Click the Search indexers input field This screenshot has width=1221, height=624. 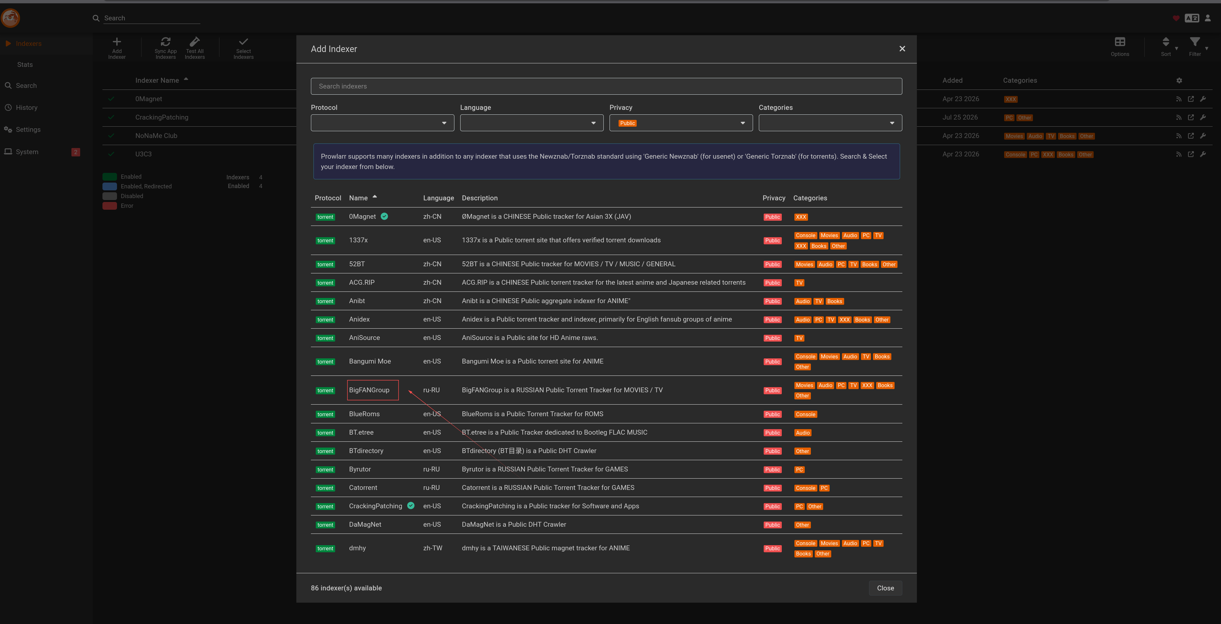(606, 86)
